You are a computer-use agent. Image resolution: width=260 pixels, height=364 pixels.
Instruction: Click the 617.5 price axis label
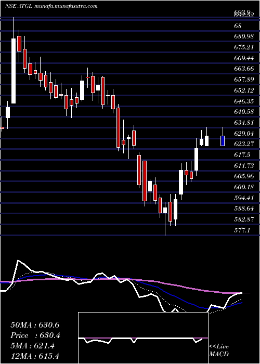pos(242,155)
